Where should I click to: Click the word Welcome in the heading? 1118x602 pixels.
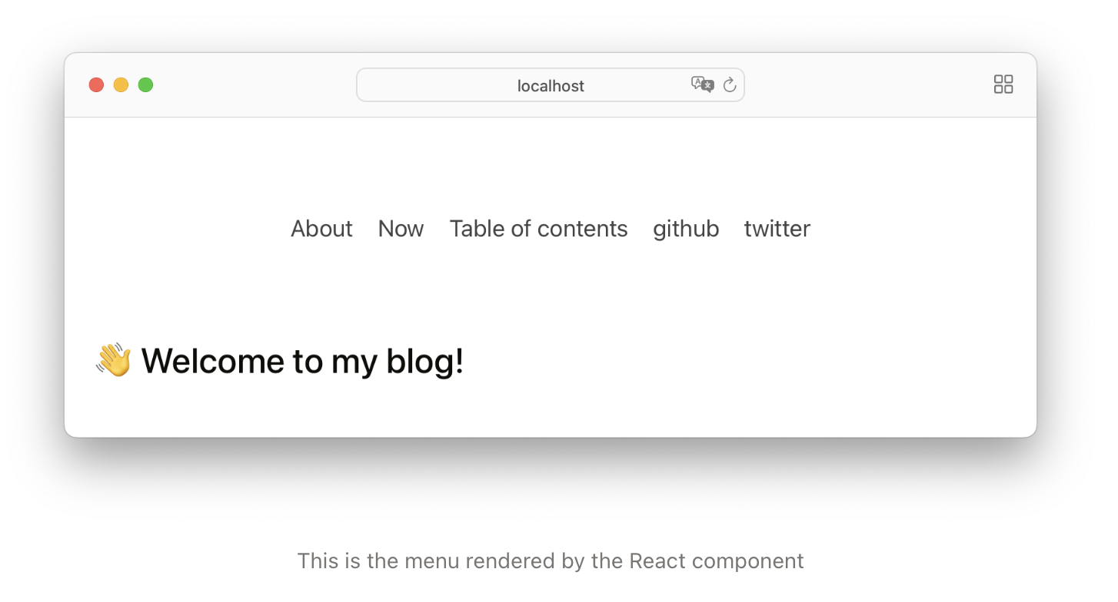click(211, 361)
